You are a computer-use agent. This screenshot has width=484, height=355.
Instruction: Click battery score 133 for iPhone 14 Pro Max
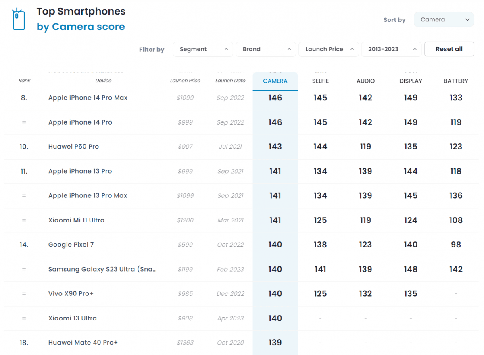point(456,98)
